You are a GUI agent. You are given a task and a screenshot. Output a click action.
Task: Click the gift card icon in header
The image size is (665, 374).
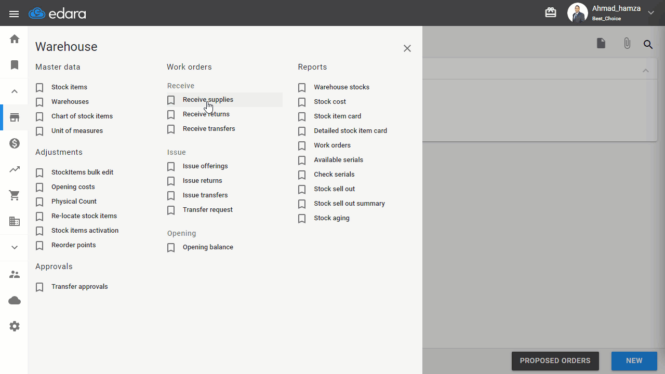[551, 12]
